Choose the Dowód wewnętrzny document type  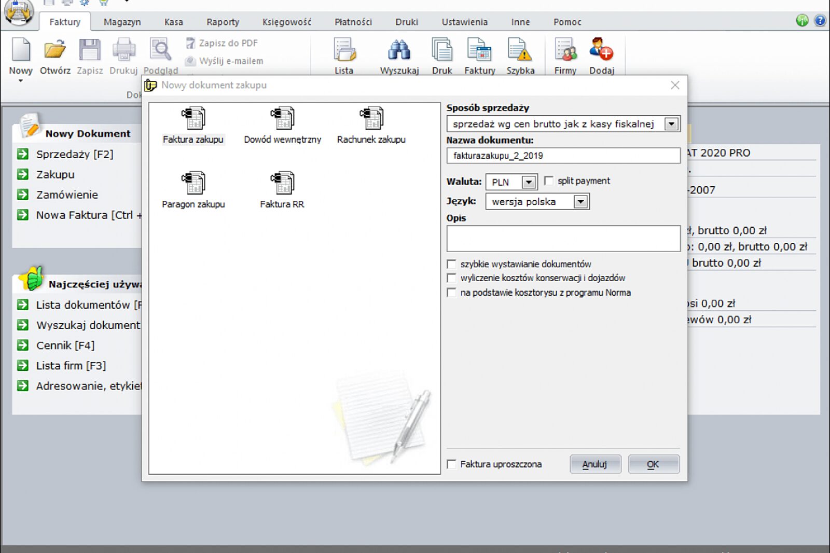[x=282, y=119]
